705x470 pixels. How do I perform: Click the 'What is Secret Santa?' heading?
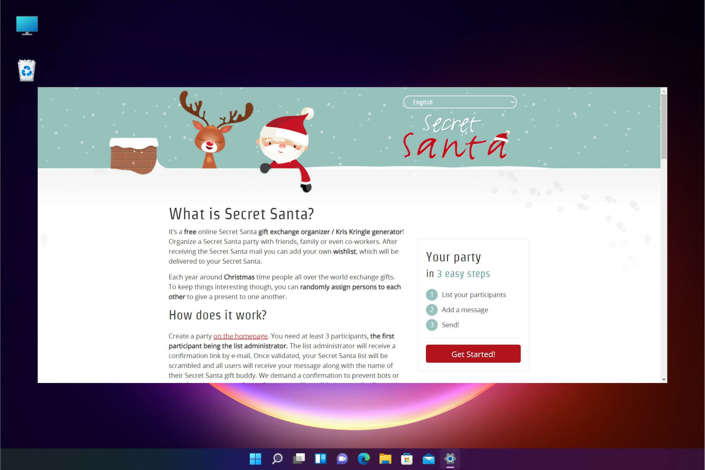tap(241, 214)
